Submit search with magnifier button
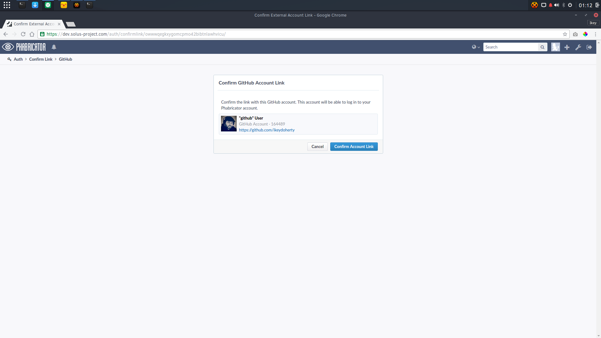Viewport: 601px width, 338px height. tap(542, 47)
